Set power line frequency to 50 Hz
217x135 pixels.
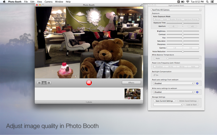(x=170, y=66)
